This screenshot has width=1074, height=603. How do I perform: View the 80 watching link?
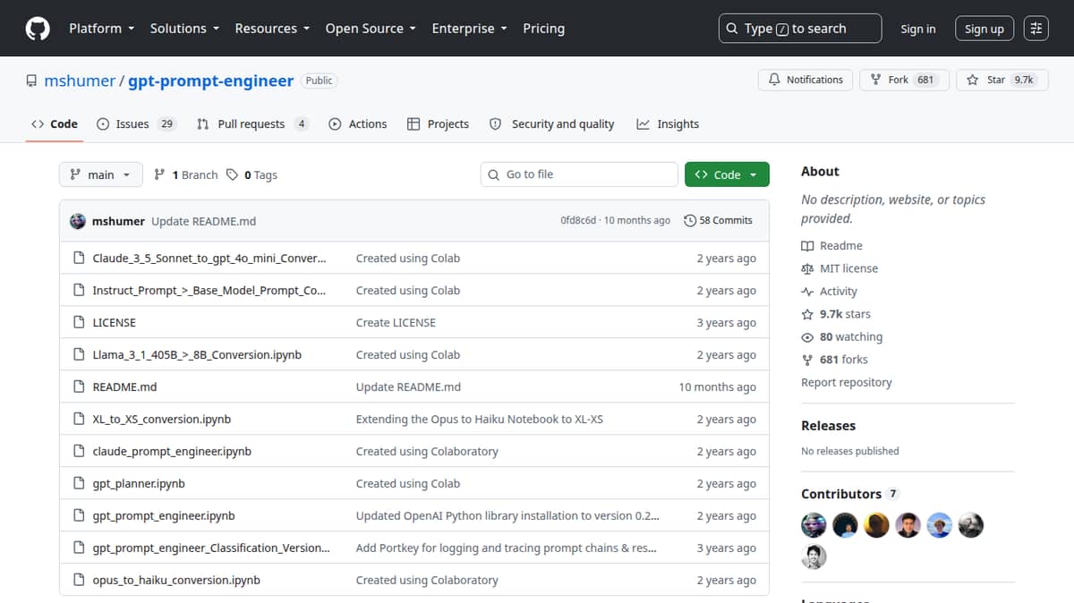[x=842, y=337]
